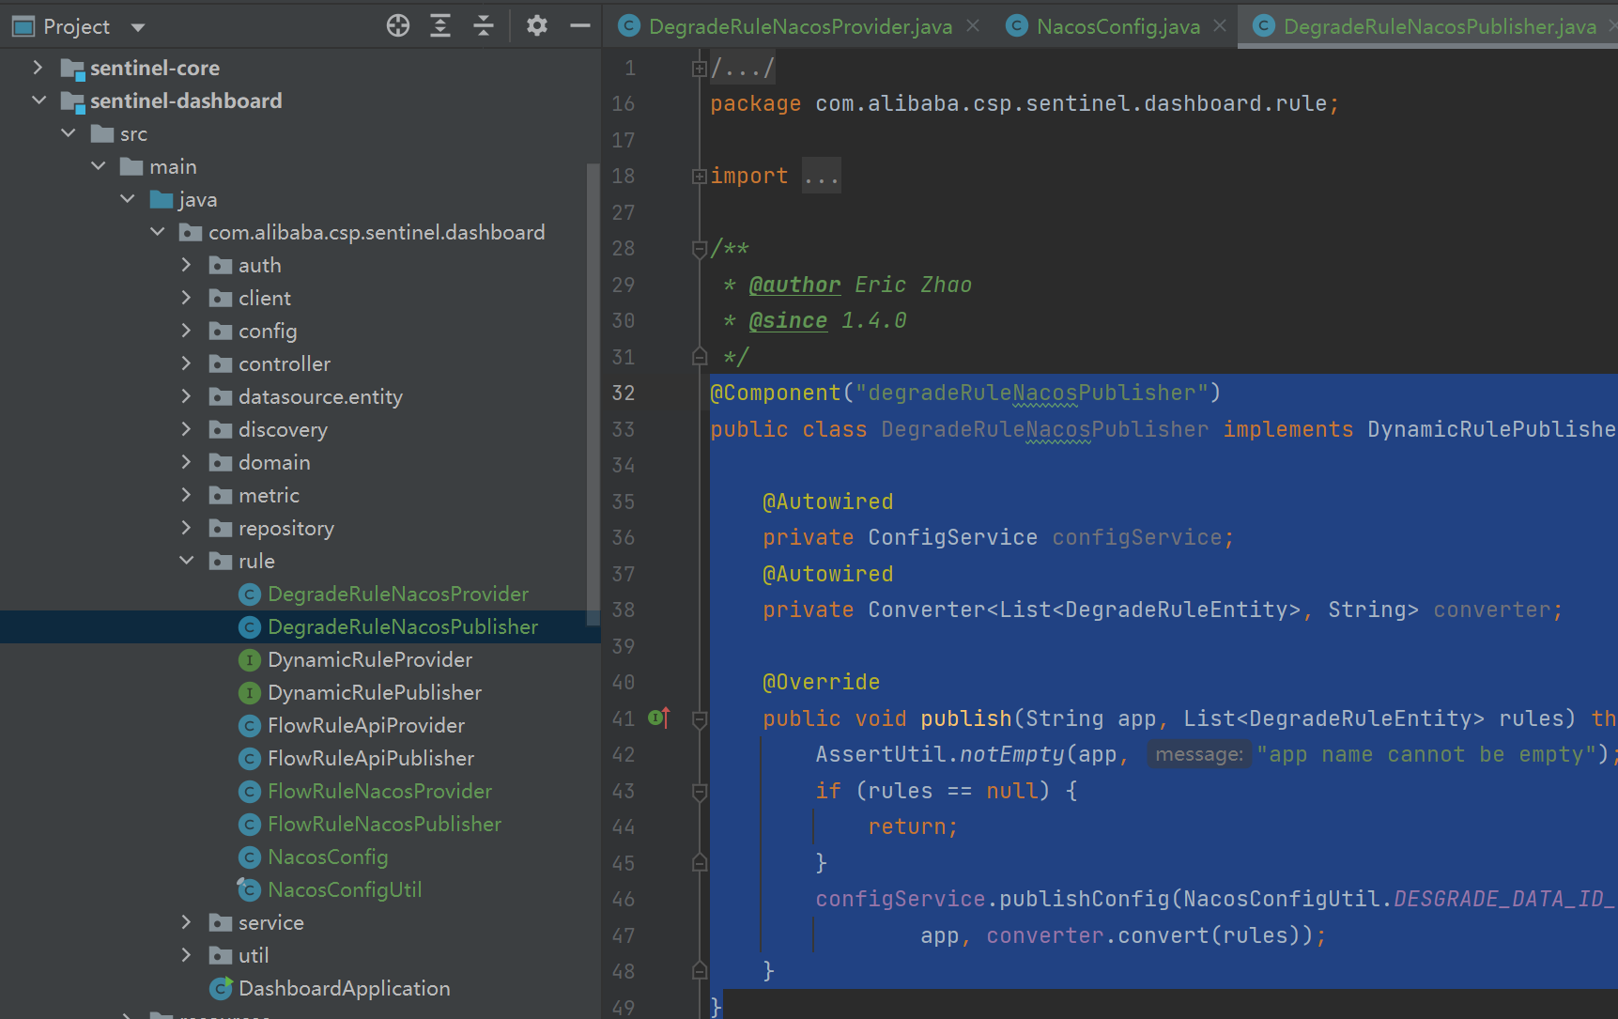Click the Expand All toolbar icon
1618x1019 pixels.
point(440,26)
